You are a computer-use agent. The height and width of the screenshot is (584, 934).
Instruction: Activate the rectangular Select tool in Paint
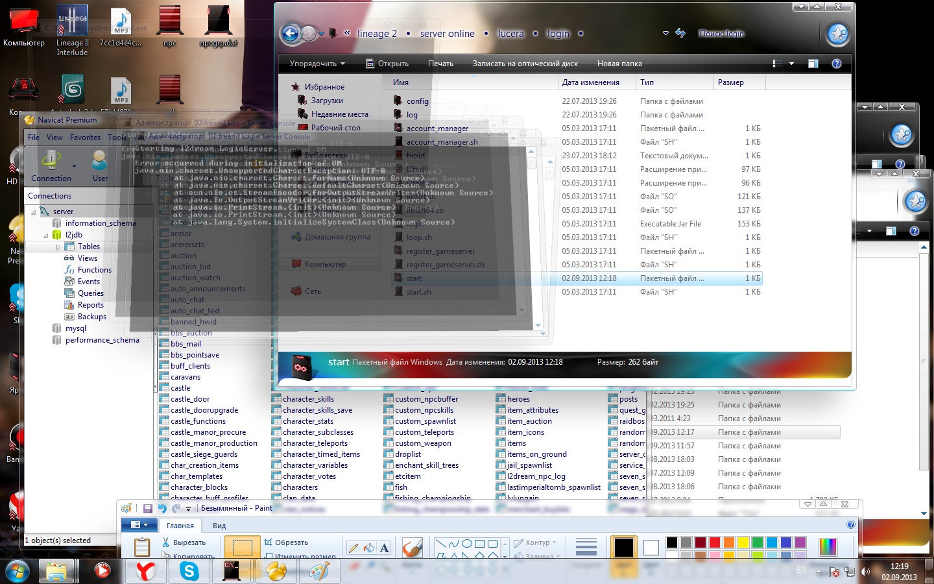pyautogui.click(x=243, y=547)
